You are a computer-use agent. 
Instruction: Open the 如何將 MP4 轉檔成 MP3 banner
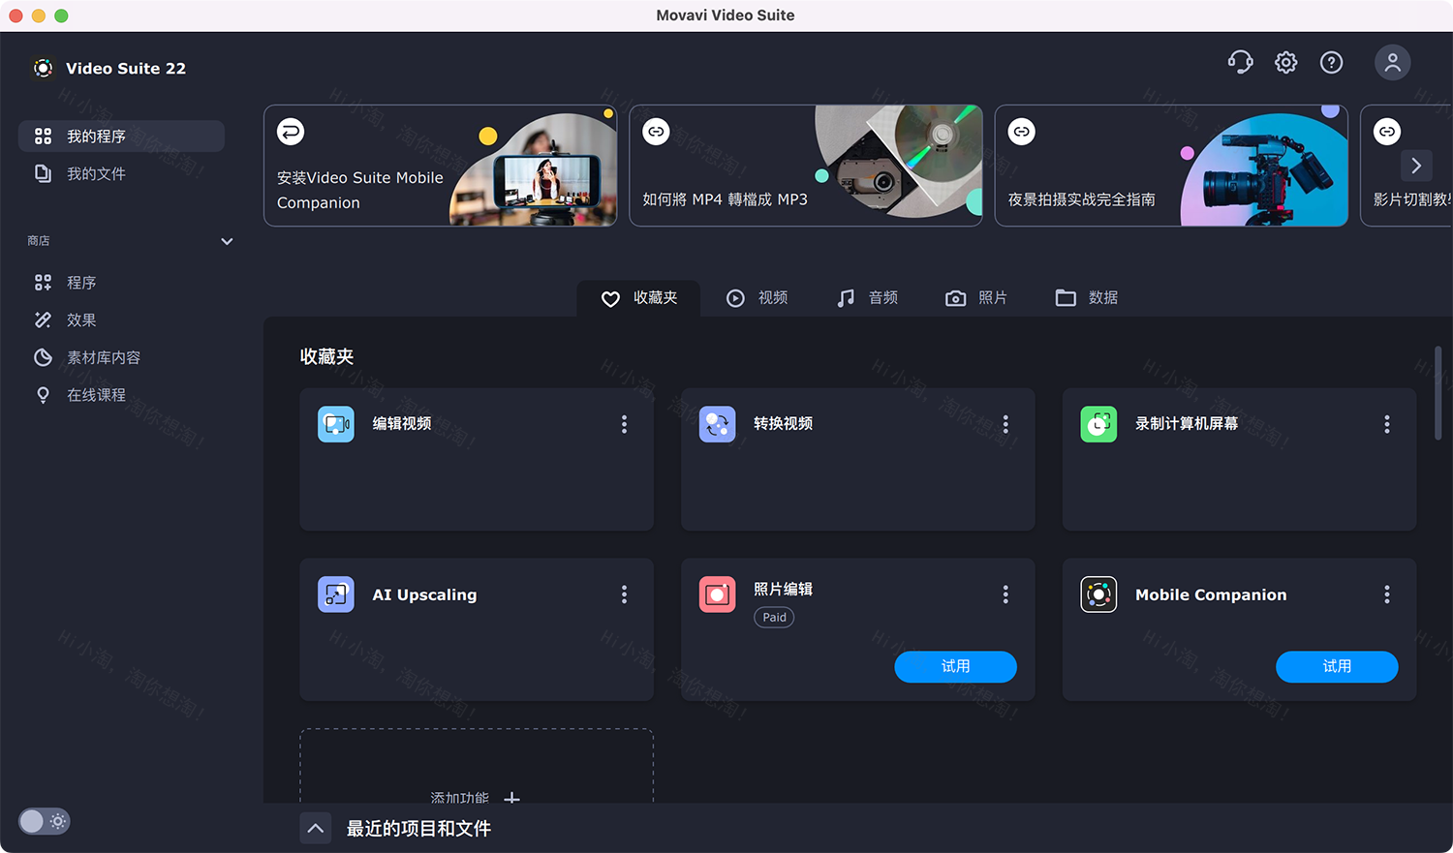click(806, 166)
